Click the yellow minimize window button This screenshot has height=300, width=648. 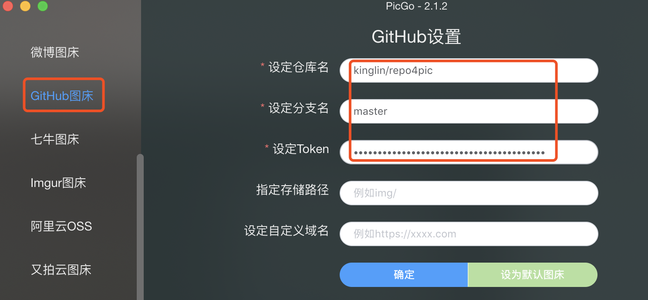click(x=25, y=6)
